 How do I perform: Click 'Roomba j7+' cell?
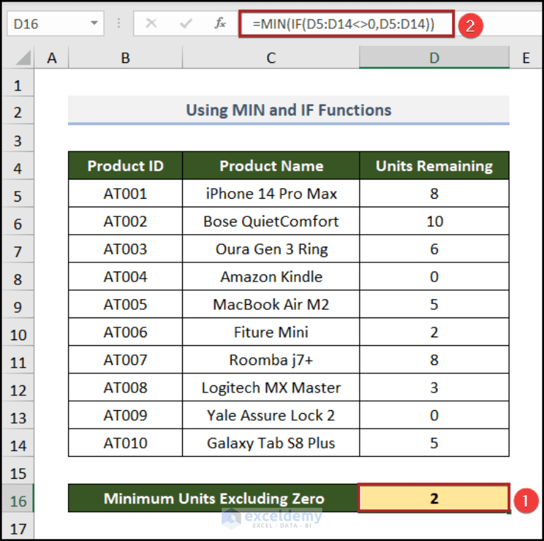click(x=271, y=359)
